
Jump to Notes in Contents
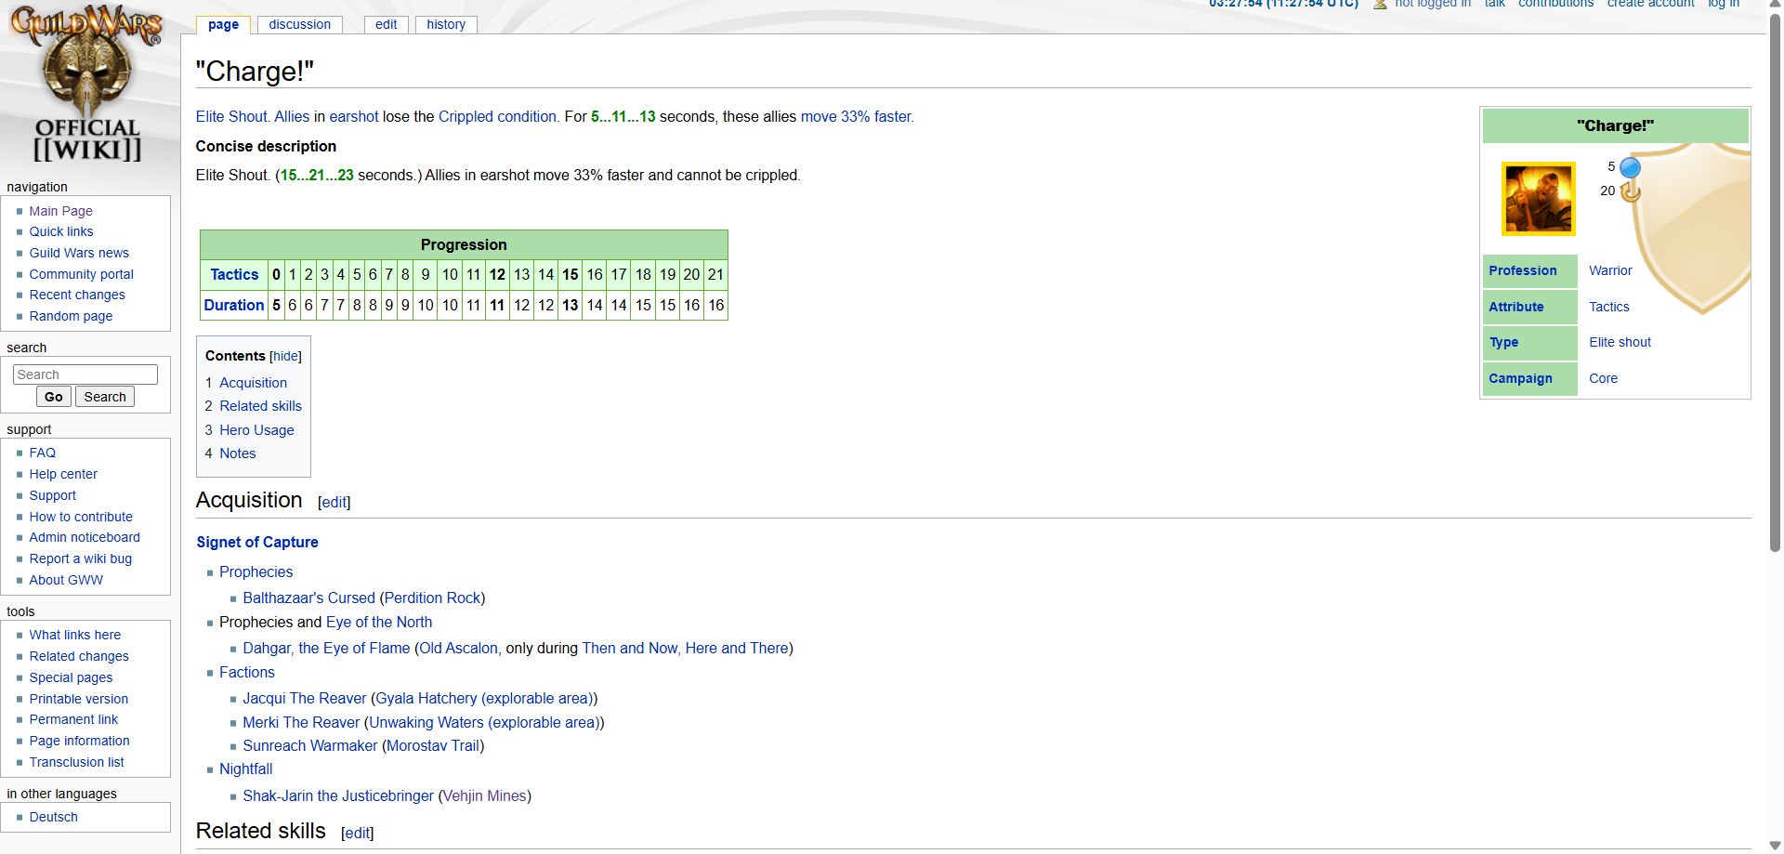[238, 453]
